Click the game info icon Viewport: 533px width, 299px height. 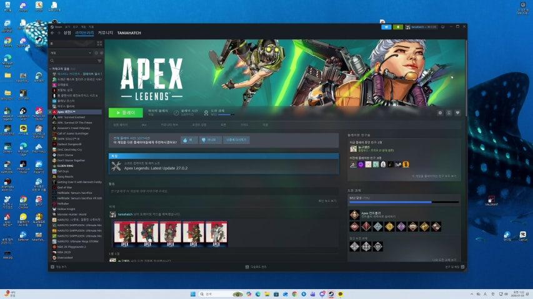[x=449, y=113]
